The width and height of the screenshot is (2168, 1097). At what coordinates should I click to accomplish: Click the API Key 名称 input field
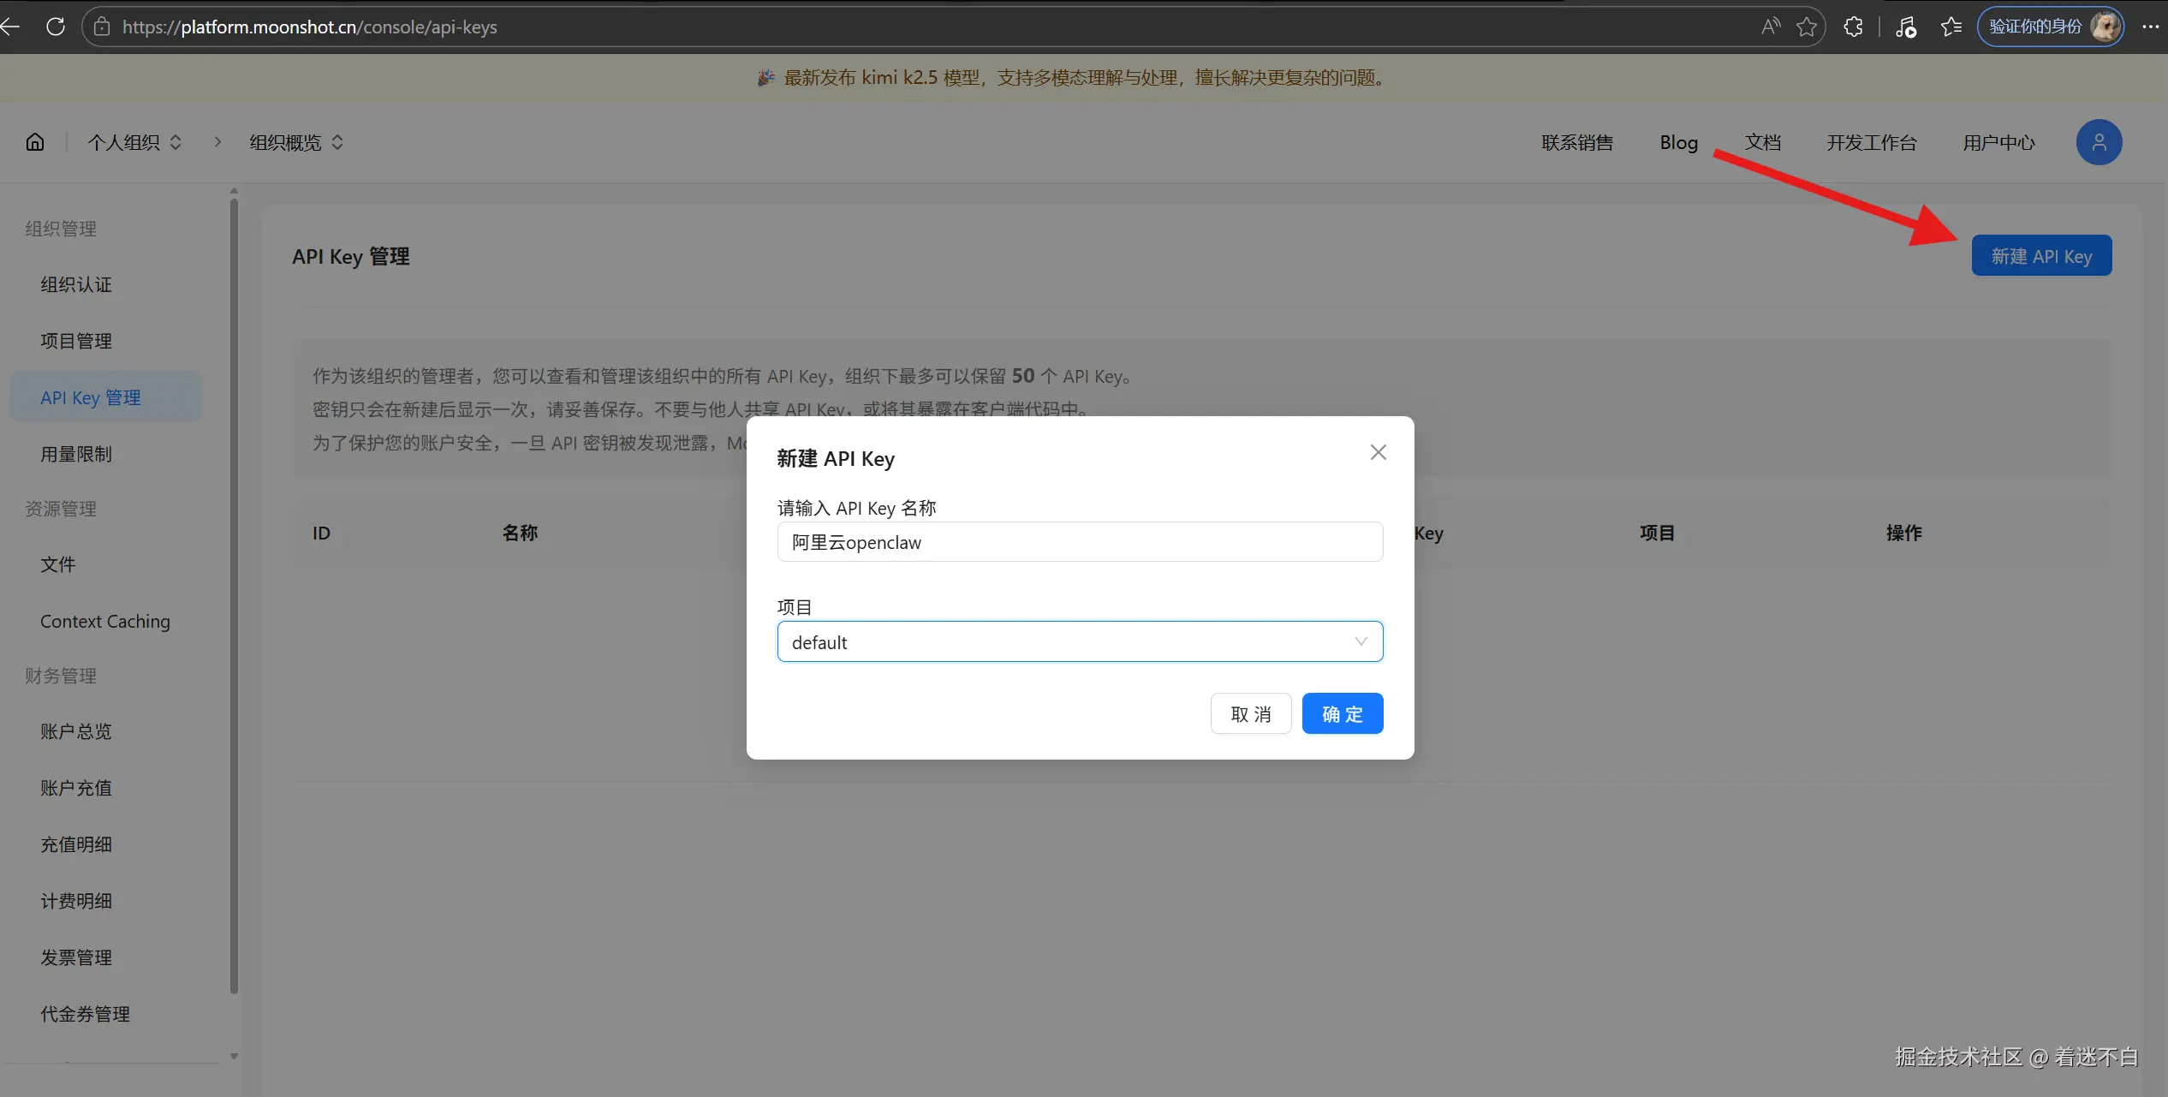point(1080,542)
